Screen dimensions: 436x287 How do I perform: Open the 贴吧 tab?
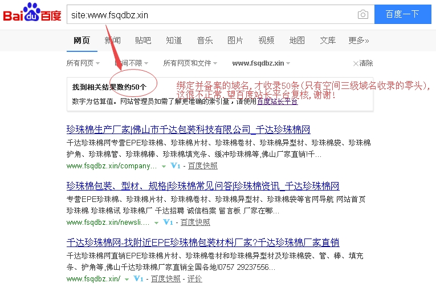coord(143,41)
